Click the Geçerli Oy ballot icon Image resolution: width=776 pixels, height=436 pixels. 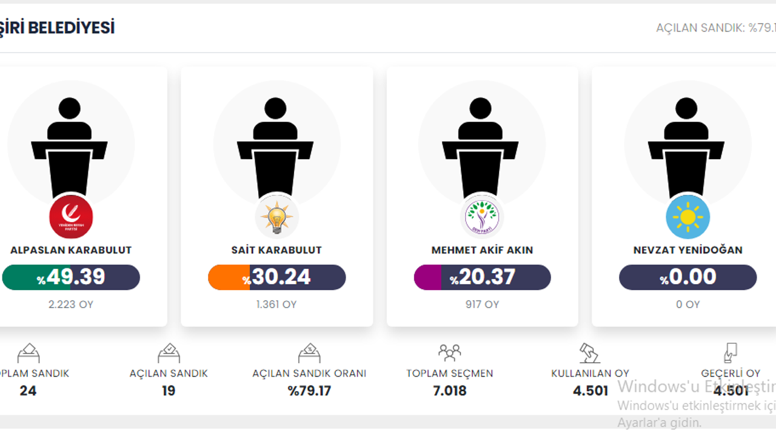pyautogui.click(x=731, y=352)
